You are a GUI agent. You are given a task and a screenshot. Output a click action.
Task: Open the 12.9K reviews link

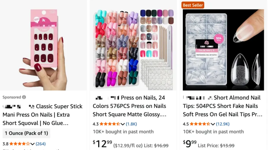(x=223, y=124)
